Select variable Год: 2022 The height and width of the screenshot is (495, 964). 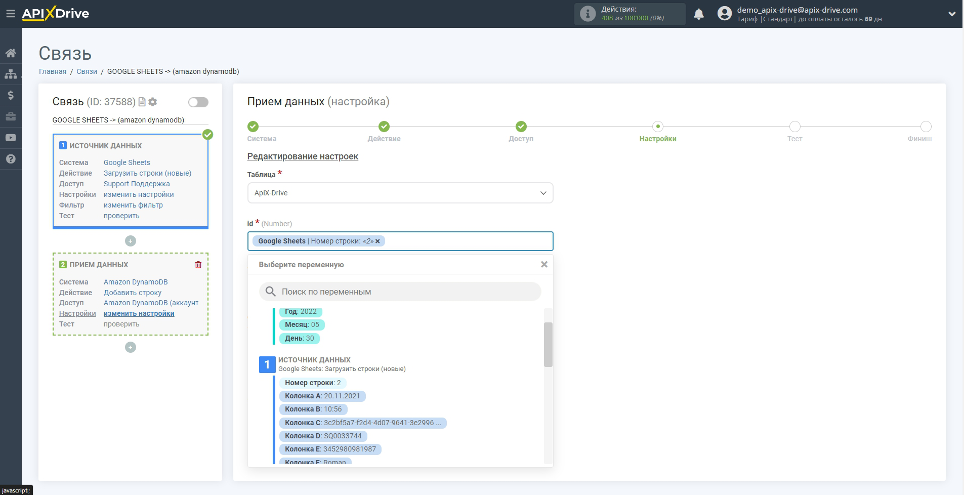pos(301,312)
